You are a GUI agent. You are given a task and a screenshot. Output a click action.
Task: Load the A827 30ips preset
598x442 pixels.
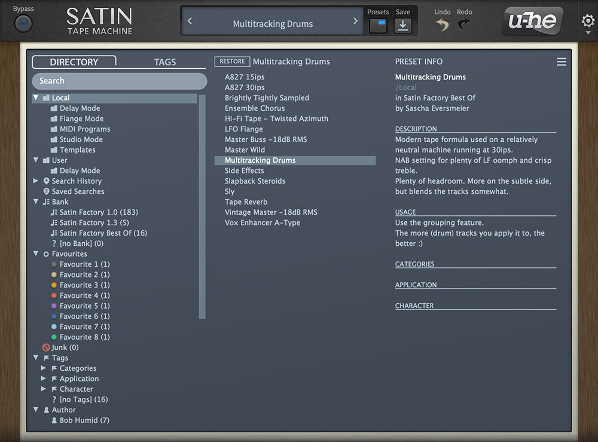click(x=245, y=87)
